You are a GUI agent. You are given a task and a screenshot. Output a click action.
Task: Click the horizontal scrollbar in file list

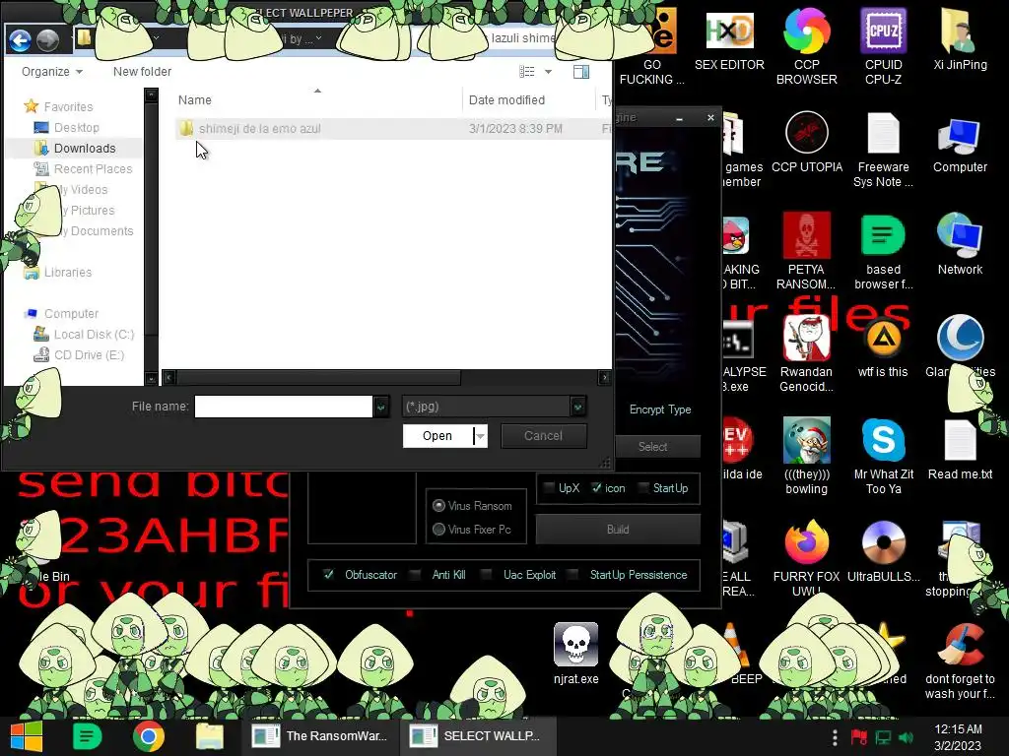(318, 377)
